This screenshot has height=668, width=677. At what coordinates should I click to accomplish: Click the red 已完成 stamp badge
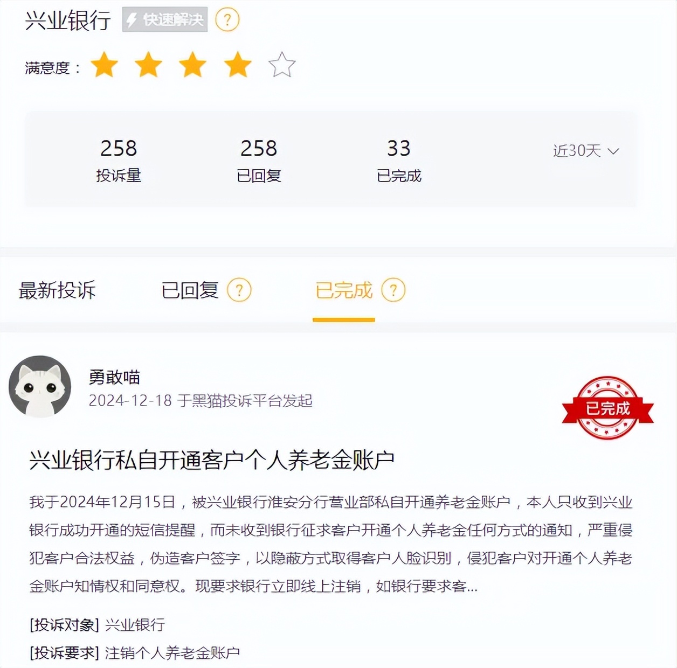click(607, 408)
